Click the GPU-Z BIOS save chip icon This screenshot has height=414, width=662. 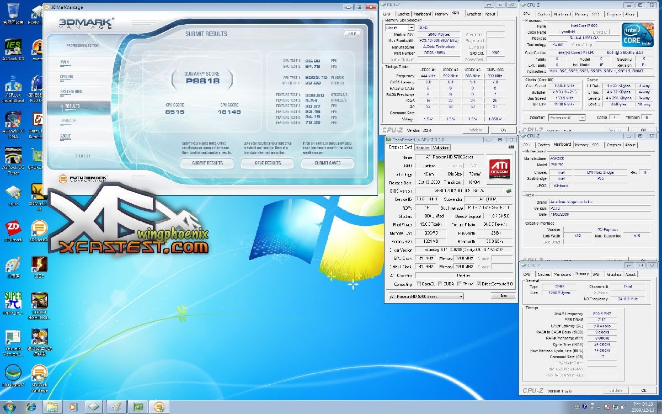click(x=509, y=191)
